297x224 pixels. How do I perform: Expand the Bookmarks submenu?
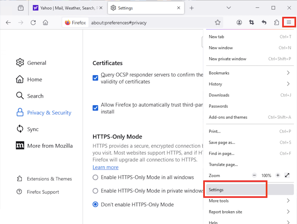(x=219, y=73)
